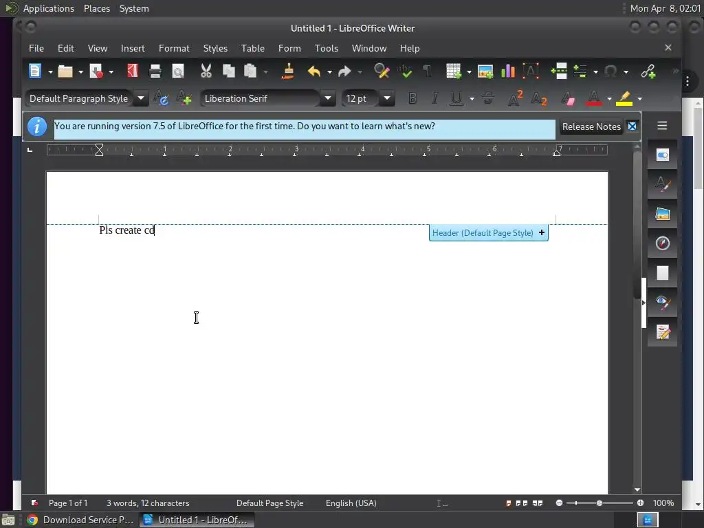The width and height of the screenshot is (704, 528).
Task: Toggle Bold formatting
Action: coord(412,98)
